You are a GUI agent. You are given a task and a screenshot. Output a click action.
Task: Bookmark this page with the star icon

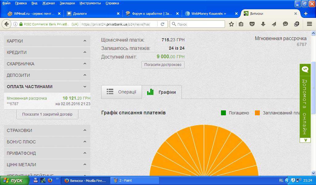[x=231, y=24]
